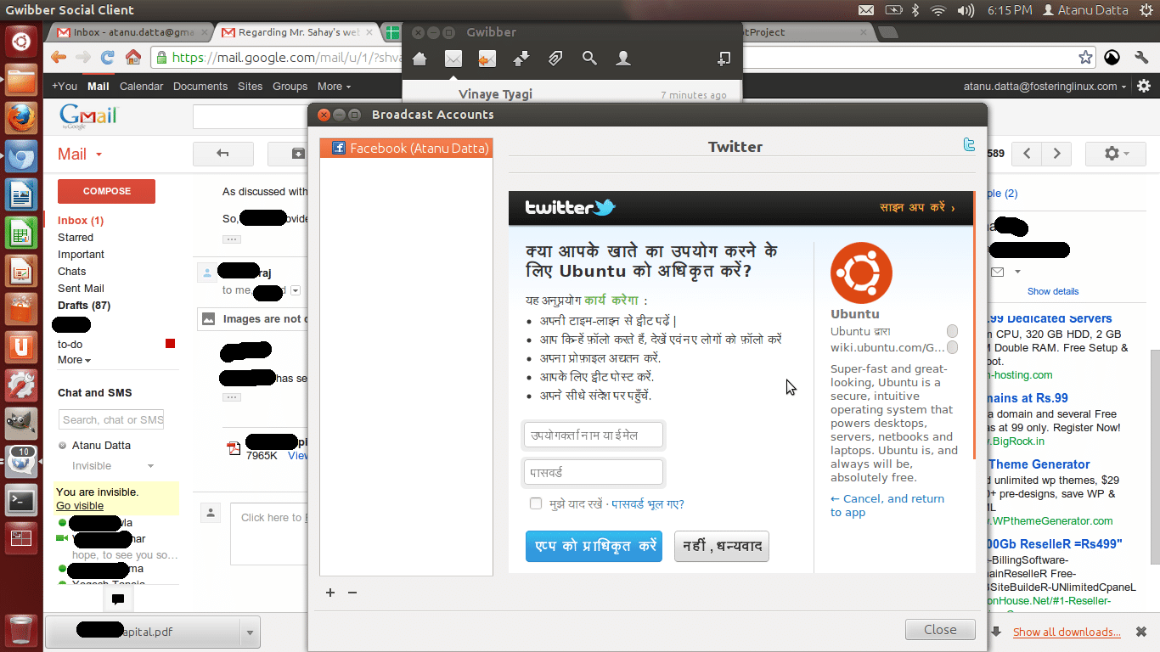The height and width of the screenshot is (652, 1160).
Task: Open the download item's dropdown arrow
Action: [250, 632]
